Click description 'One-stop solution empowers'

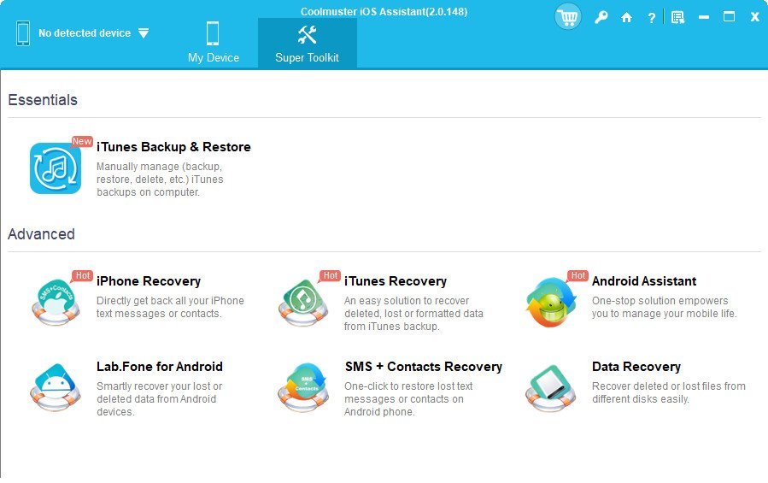660,301
